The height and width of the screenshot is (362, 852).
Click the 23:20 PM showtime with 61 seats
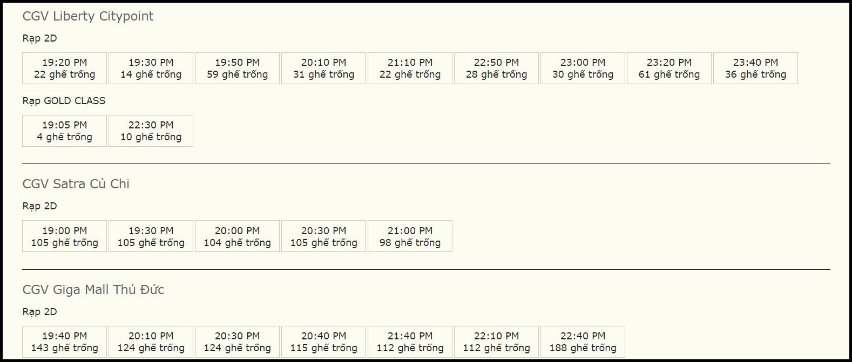point(669,69)
